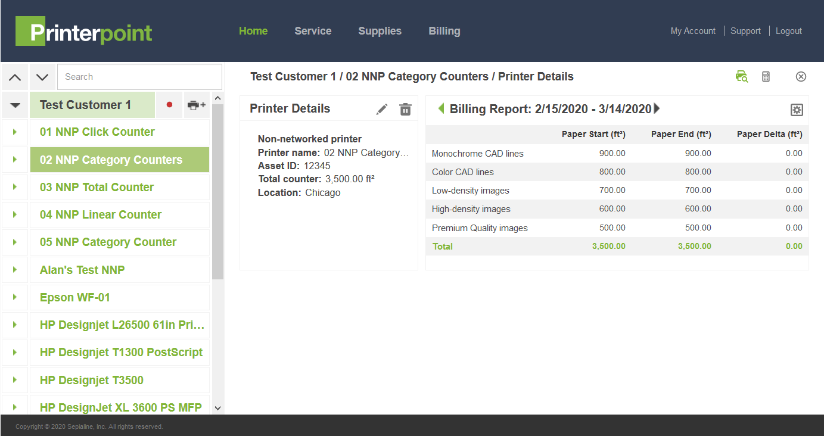Image resolution: width=824 pixels, height=436 pixels.
Task: Click the Search input field
Action: point(139,77)
